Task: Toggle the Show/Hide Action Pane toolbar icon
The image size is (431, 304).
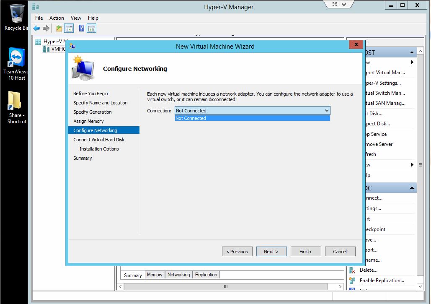Action: [x=92, y=28]
